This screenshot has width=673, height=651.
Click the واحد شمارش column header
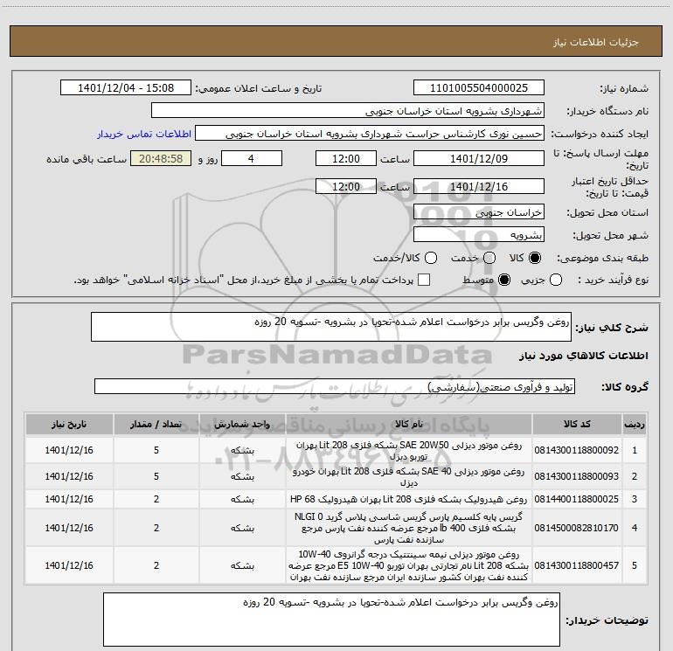tap(242, 425)
